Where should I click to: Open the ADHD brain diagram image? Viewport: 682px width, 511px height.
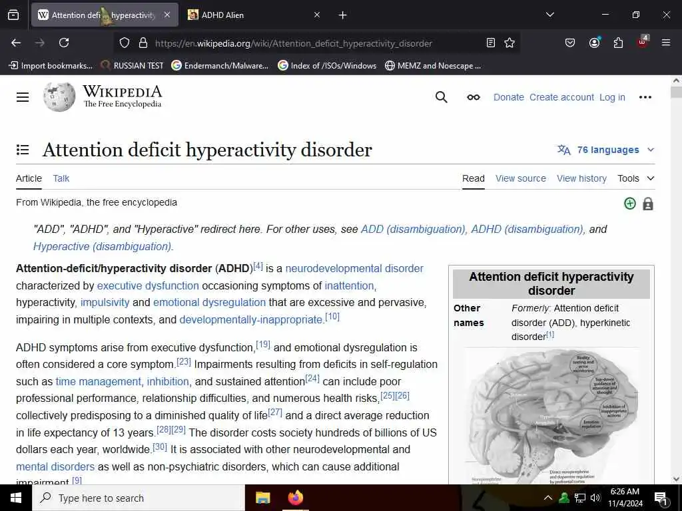pos(551,417)
